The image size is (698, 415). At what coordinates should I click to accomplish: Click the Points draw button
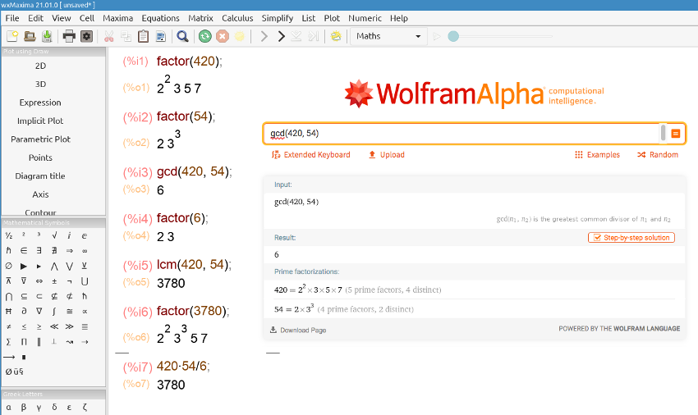[40, 157]
